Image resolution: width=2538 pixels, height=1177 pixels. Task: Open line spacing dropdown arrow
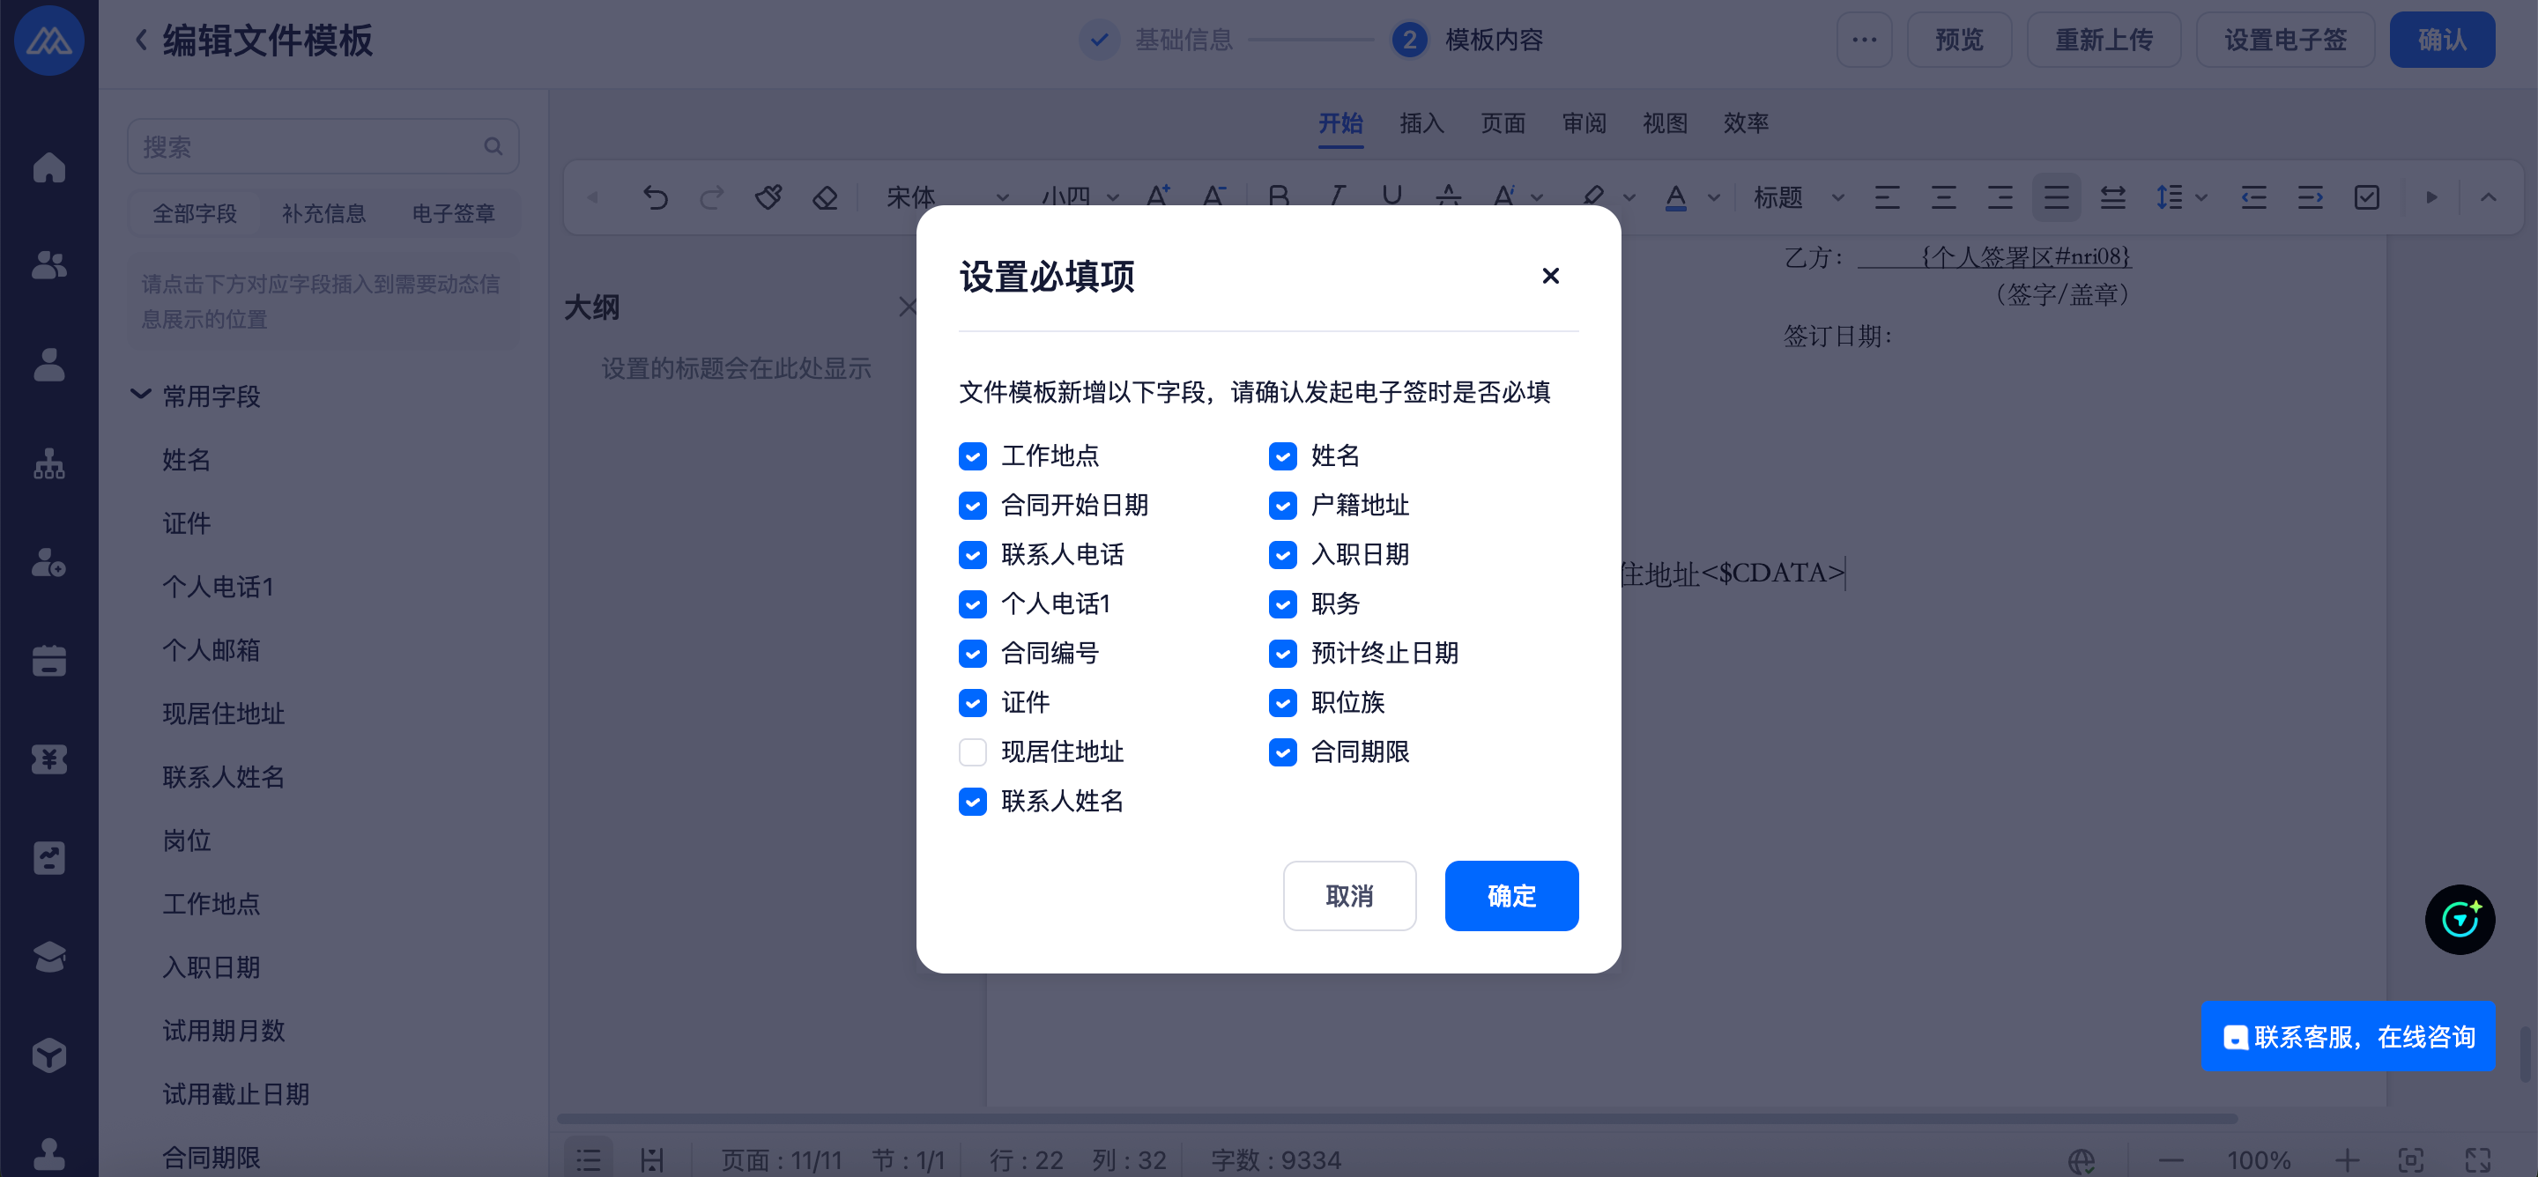coord(2201,198)
